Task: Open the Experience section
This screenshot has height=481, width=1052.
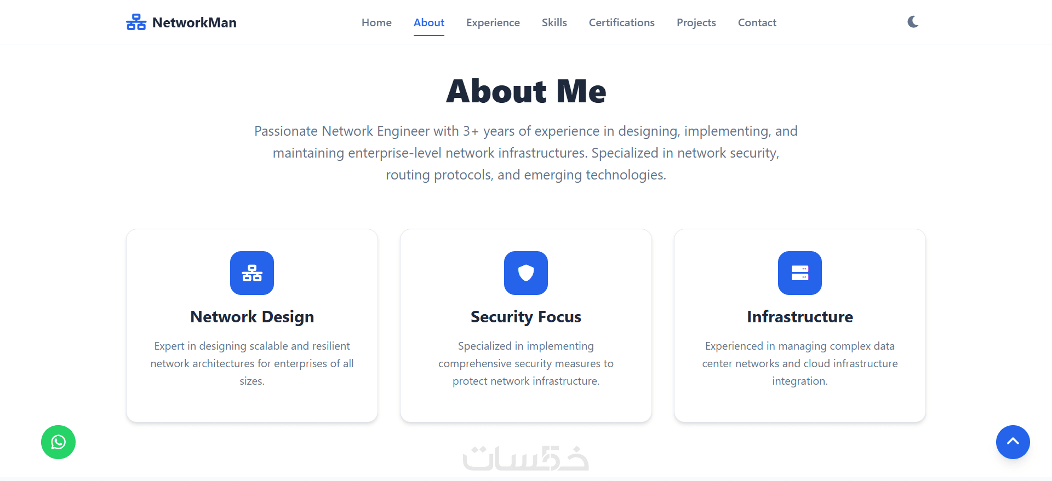Action: (x=493, y=22)
